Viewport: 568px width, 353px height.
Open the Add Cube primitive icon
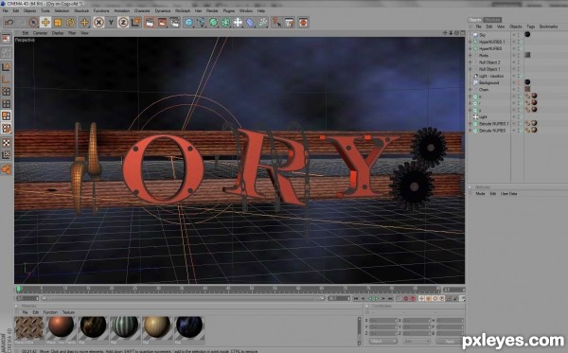(188, 23)
